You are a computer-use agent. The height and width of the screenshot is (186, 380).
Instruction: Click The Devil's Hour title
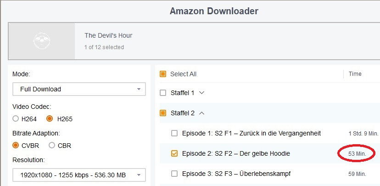coord(108,35)
